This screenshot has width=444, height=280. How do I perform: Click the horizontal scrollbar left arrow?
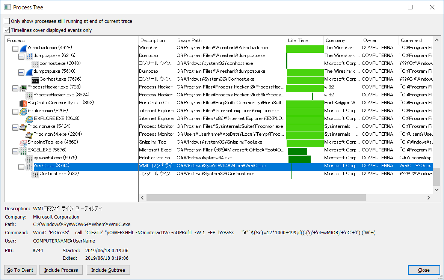[x=142, y=198]
